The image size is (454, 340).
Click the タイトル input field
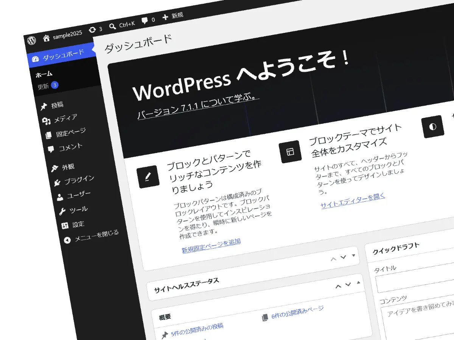[415, 277]
